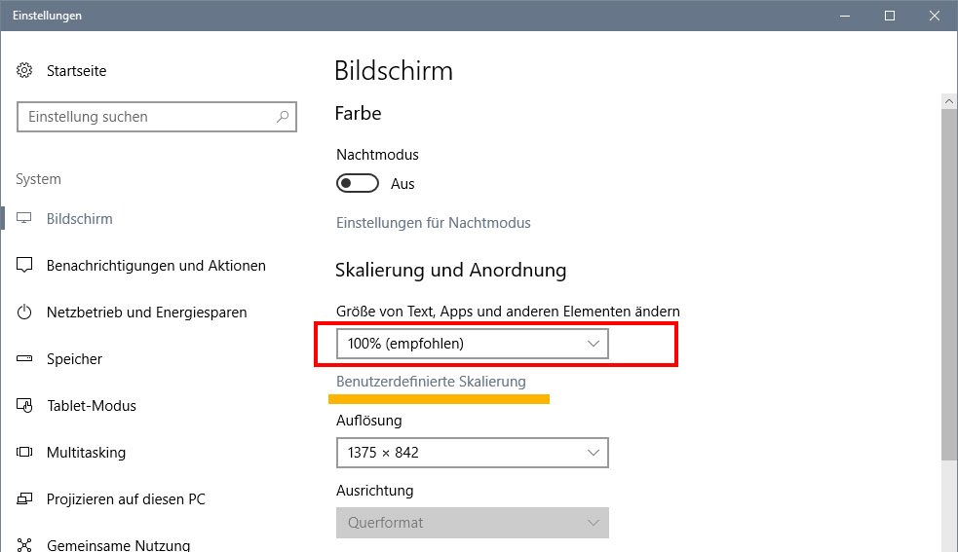958x552 pixels.
Task: Open the 100% (empfohlen) scaling dropdown
Action: [x=472, y=344]
